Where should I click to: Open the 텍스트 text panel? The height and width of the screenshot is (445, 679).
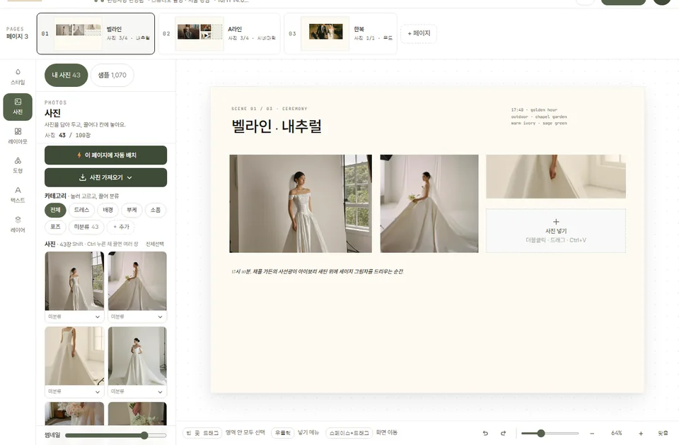click(18, 195)
